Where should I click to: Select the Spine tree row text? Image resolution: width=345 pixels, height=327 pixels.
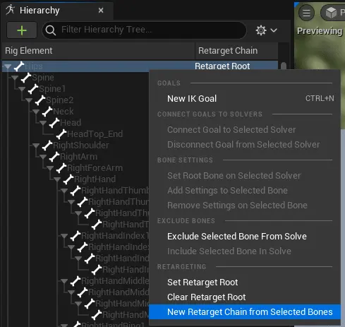(x=43, y=78)
